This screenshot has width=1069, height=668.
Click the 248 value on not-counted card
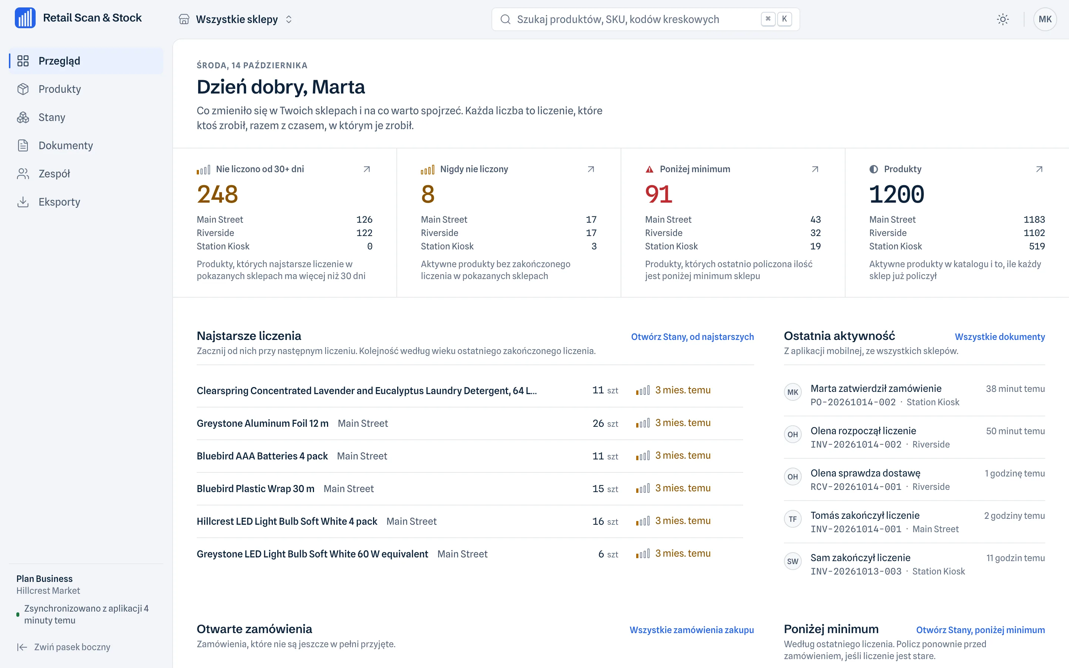click(x=218, y=194)
